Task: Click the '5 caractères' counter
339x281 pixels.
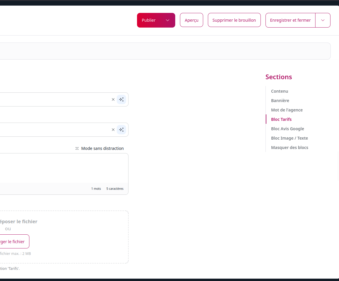Action: click(x=115, y=189)
